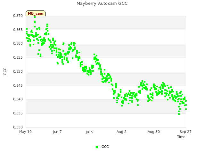205x153 pixels.
Task: Select the 0.340 y-axis label
Action: 18,99
